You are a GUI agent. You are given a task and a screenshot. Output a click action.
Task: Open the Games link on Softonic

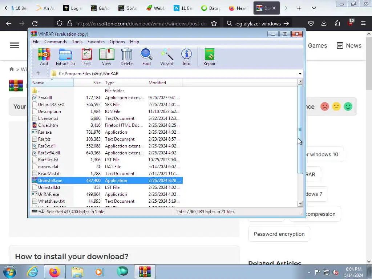coord(317,45)
